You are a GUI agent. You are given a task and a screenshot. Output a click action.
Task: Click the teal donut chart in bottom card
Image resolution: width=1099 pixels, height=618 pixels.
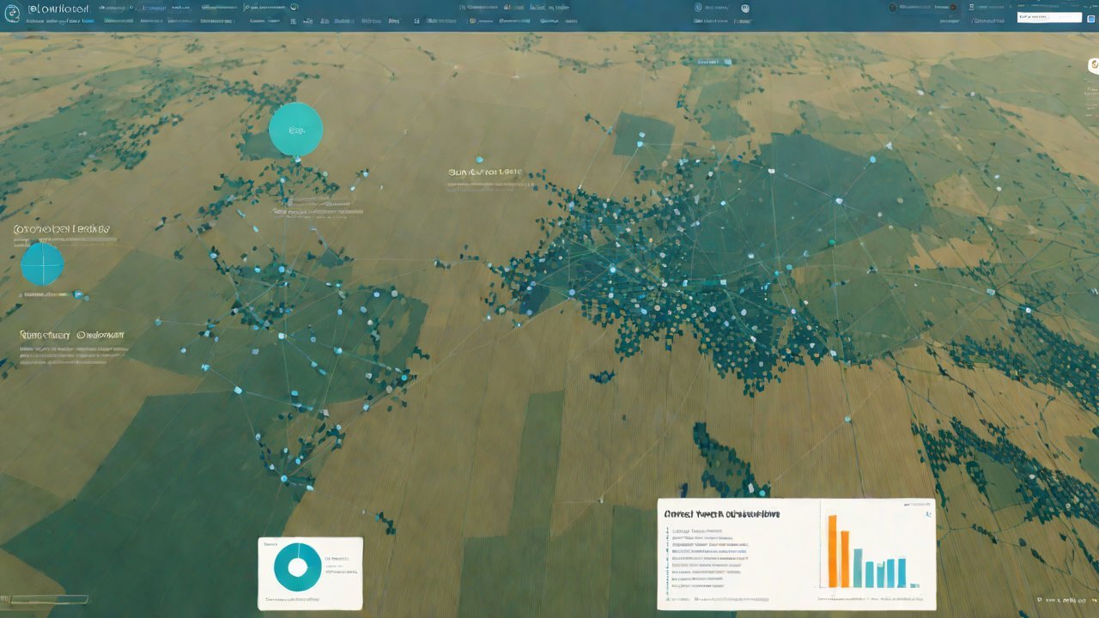point(297,566)
